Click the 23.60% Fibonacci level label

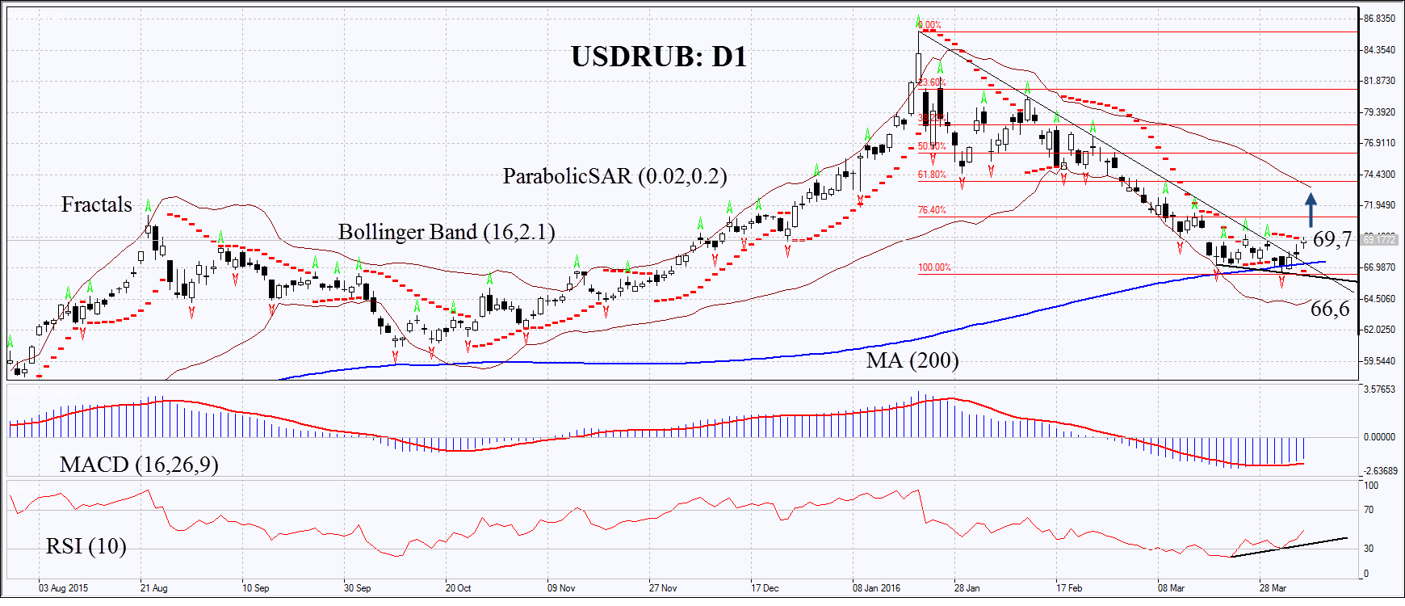tap(932, 82)
